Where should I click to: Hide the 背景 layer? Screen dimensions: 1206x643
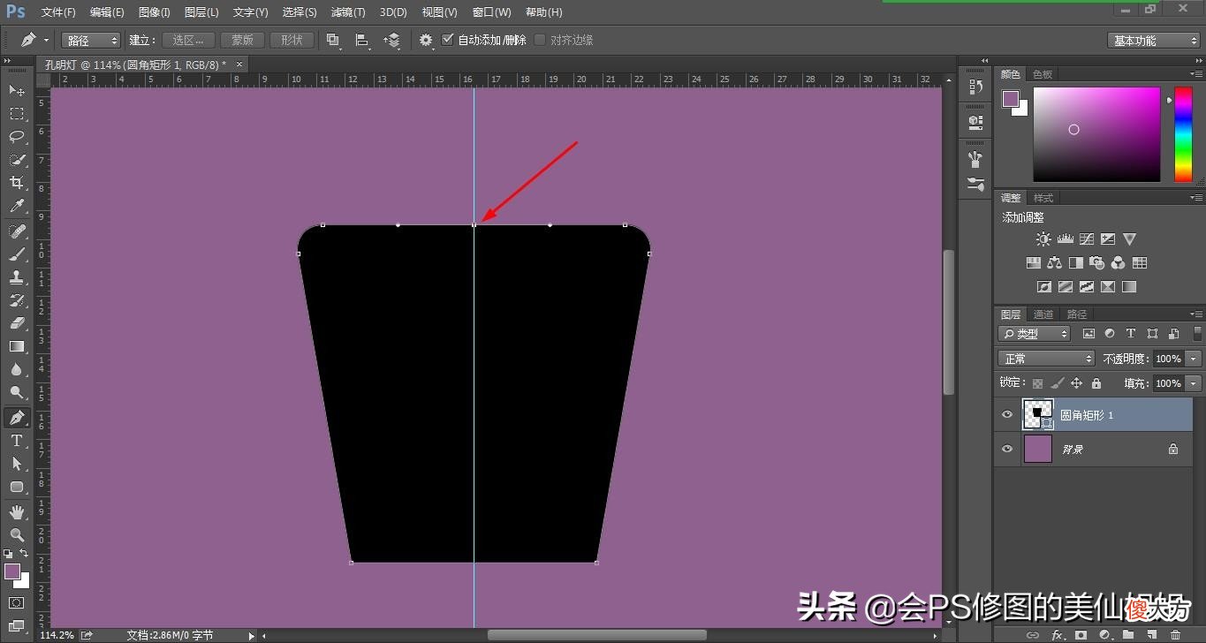1007,449
